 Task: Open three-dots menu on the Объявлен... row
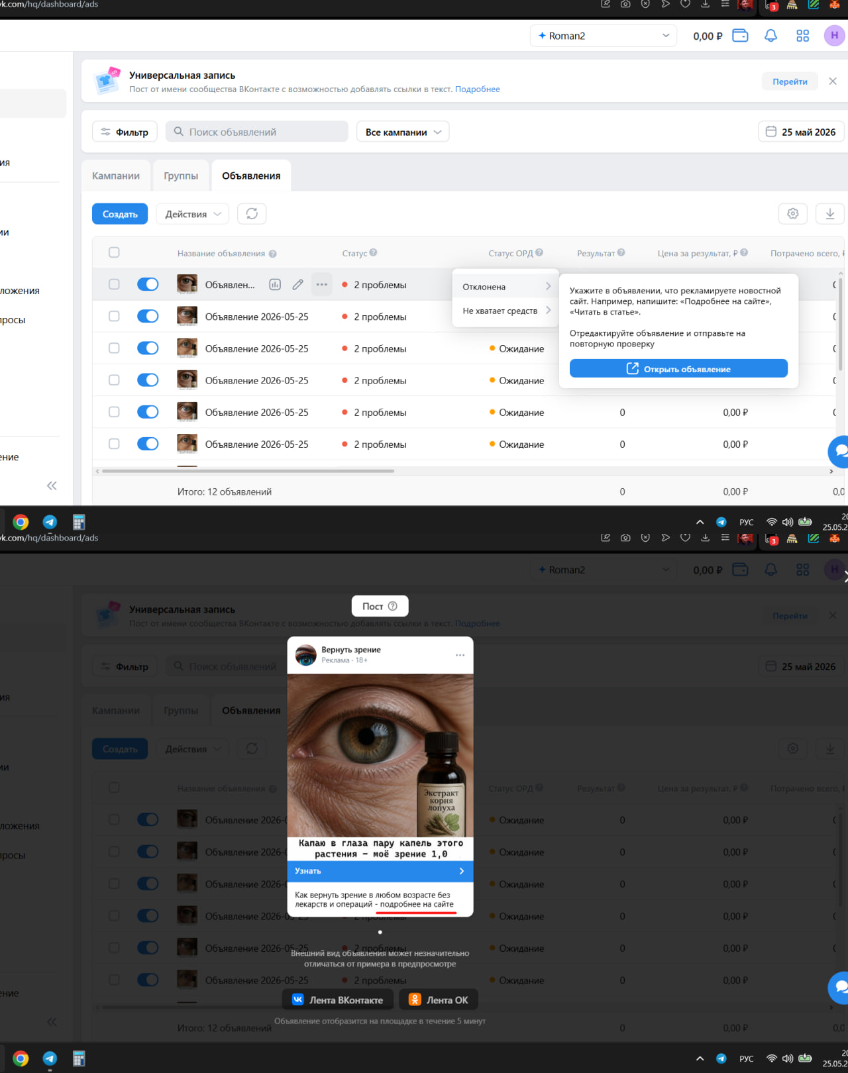[322, 285]
